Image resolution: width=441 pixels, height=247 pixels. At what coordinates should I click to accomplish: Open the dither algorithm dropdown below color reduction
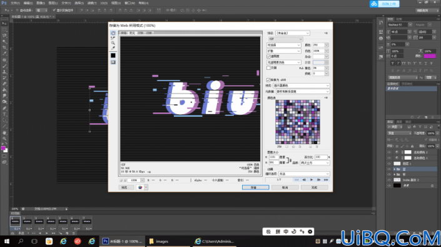click(284, 51)
